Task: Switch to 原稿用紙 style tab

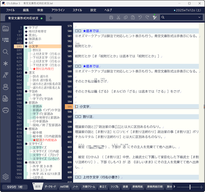Action: tap(138, 187)
